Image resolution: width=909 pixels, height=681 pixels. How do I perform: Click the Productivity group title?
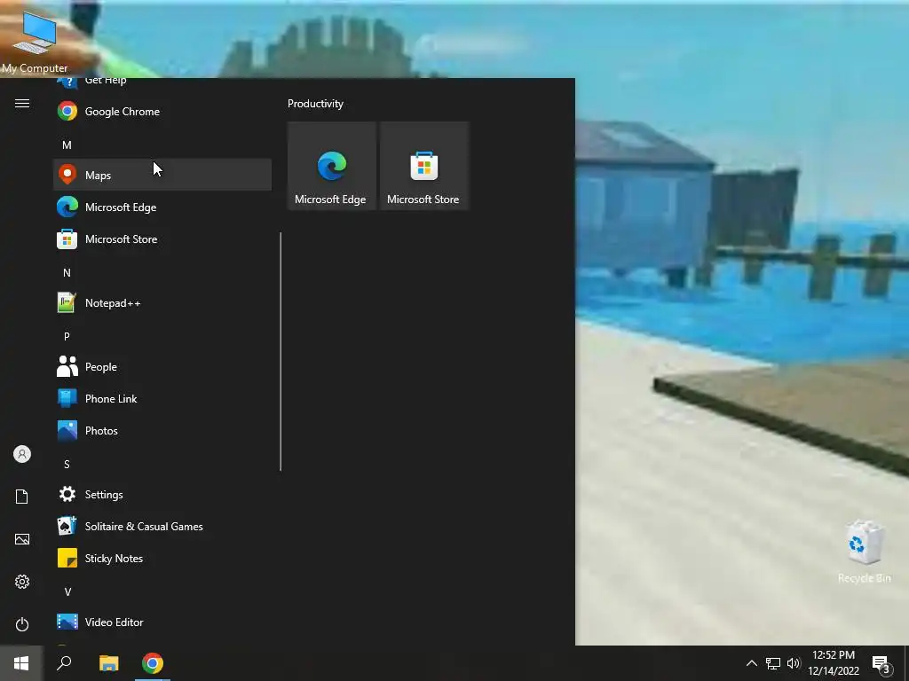tap(315, 104)
